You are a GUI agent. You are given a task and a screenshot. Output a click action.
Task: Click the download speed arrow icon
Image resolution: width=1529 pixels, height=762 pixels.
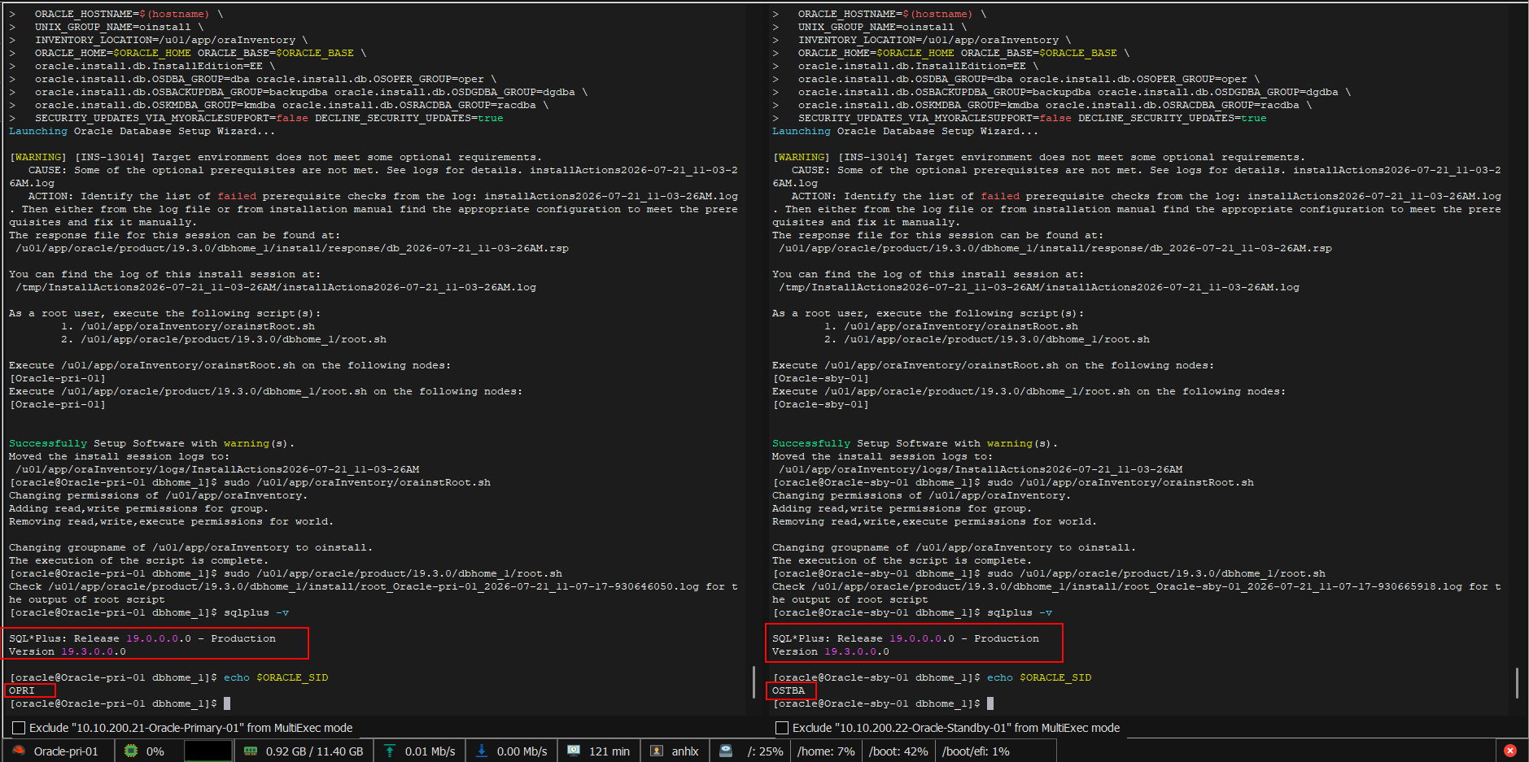click(x=482, y=751)
